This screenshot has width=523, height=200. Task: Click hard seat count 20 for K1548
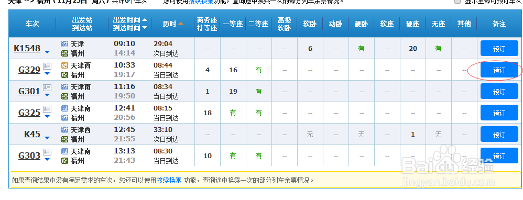coord(413,49)
